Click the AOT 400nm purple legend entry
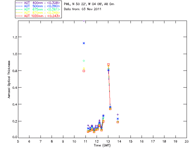The height and width of the screenshot is (153, 192). coord(38,3)
